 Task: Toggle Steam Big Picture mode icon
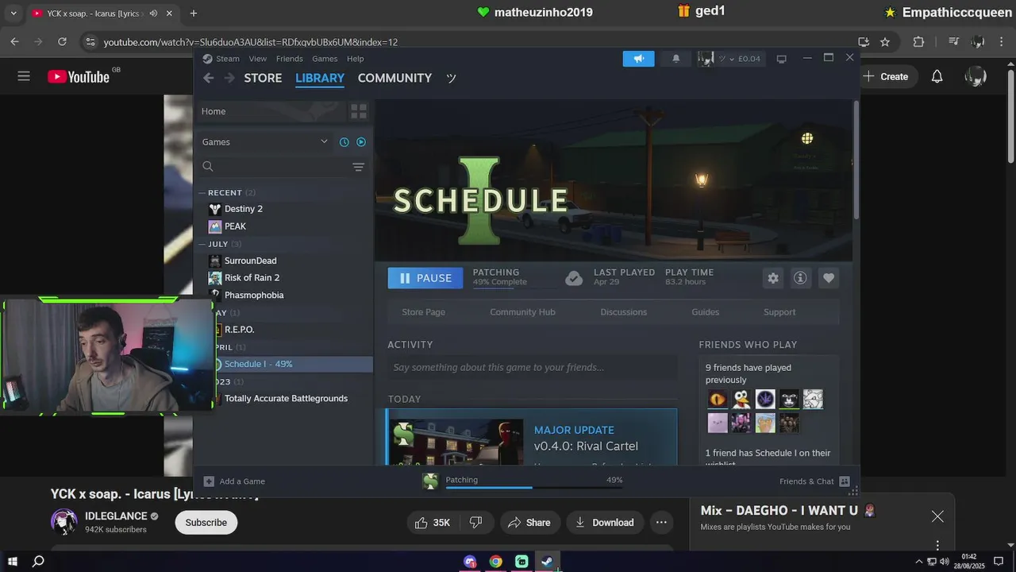(x=781, y=59)
